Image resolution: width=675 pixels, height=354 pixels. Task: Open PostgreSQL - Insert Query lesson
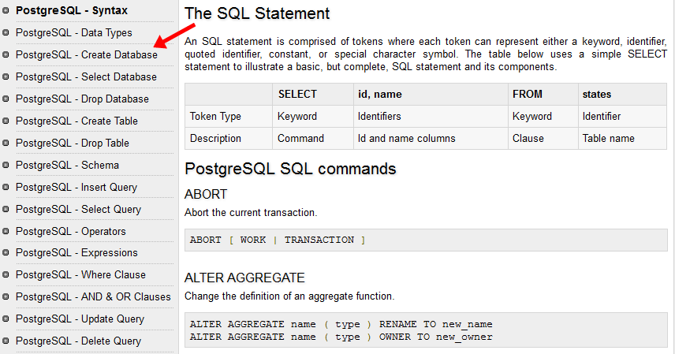coord(76,188)
